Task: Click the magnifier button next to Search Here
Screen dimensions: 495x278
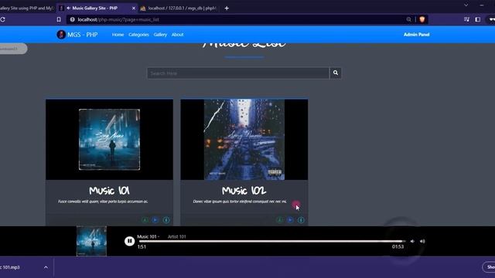Action: click(x=335, y=73)
